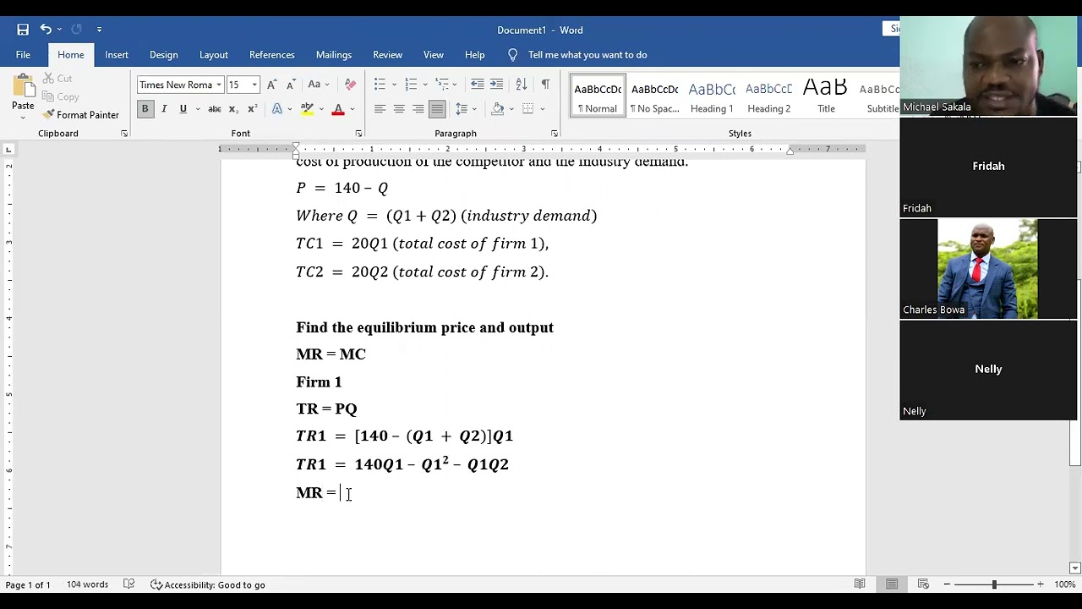Open Accessibility: Good to go checker
Viewport: 1082px width, 609px height.
[x=208, y=584]
